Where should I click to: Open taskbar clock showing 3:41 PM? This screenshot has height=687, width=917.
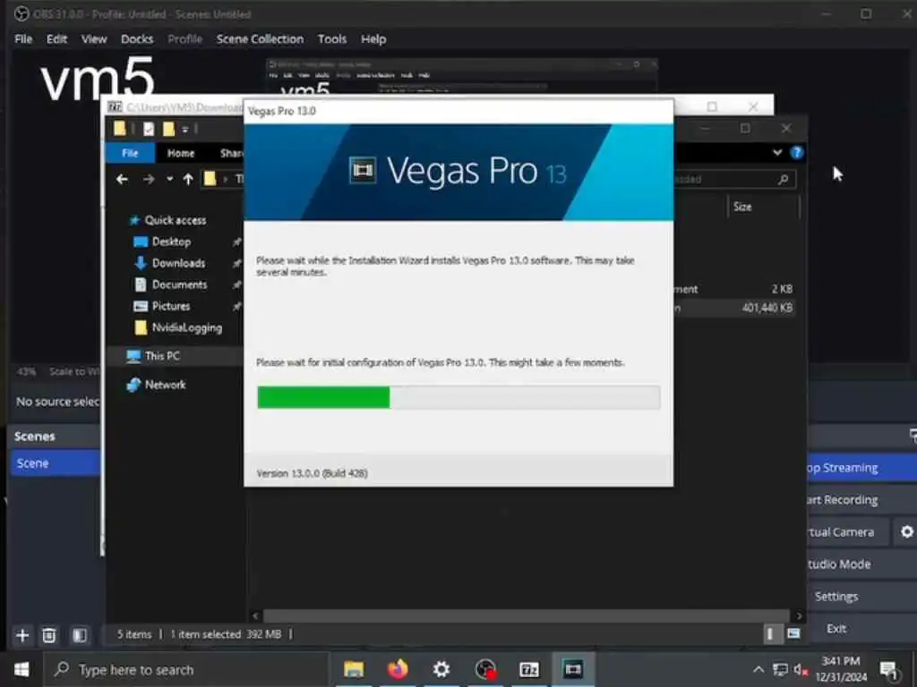click(x=841, y=669)
